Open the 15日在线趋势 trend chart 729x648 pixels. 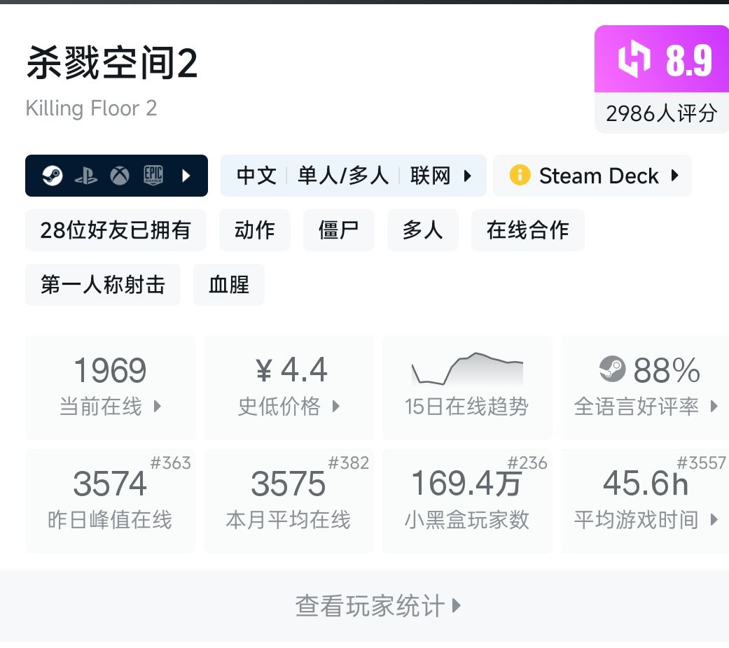click(466, 388)
